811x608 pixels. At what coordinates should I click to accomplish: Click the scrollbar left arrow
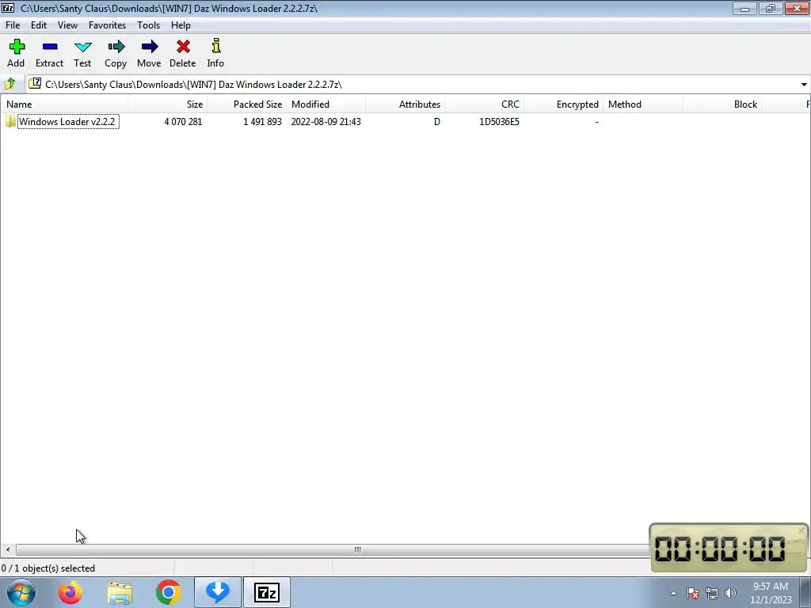(x=8, y=549)
